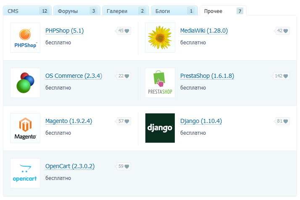The width and height of the screenshot is (300, 200).
Task: Open the Django (1.10.4) link
Action: [201, 121]
